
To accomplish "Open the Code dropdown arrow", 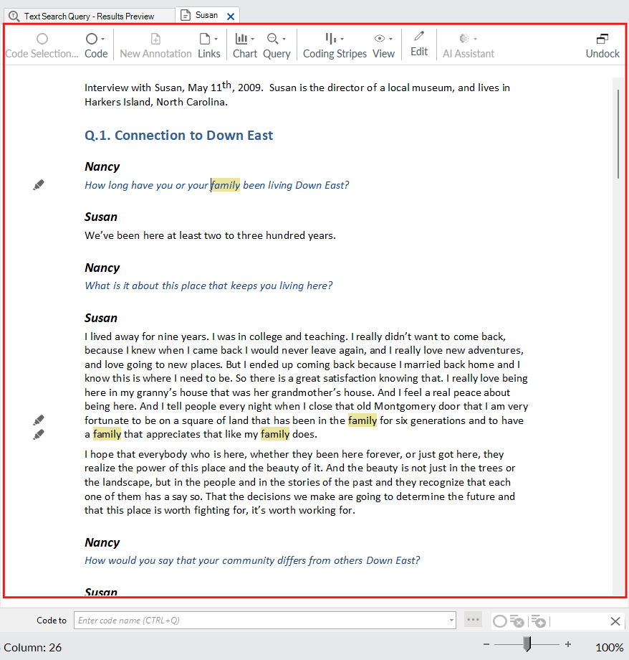I will point(103,39).
